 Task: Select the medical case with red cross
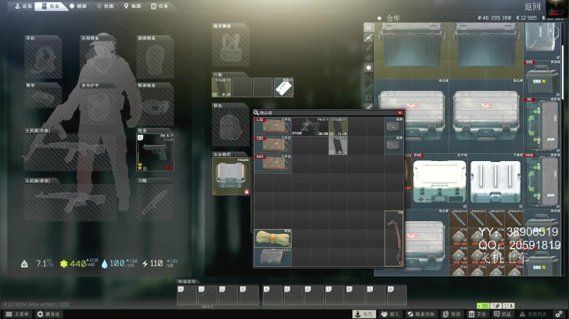pyautogui.click(x=440, y=182)
